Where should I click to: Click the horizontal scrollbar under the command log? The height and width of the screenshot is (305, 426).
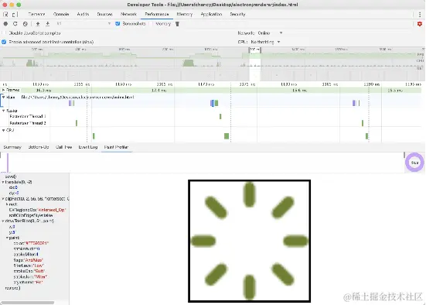pyautogui.click(x=27, y=303)
